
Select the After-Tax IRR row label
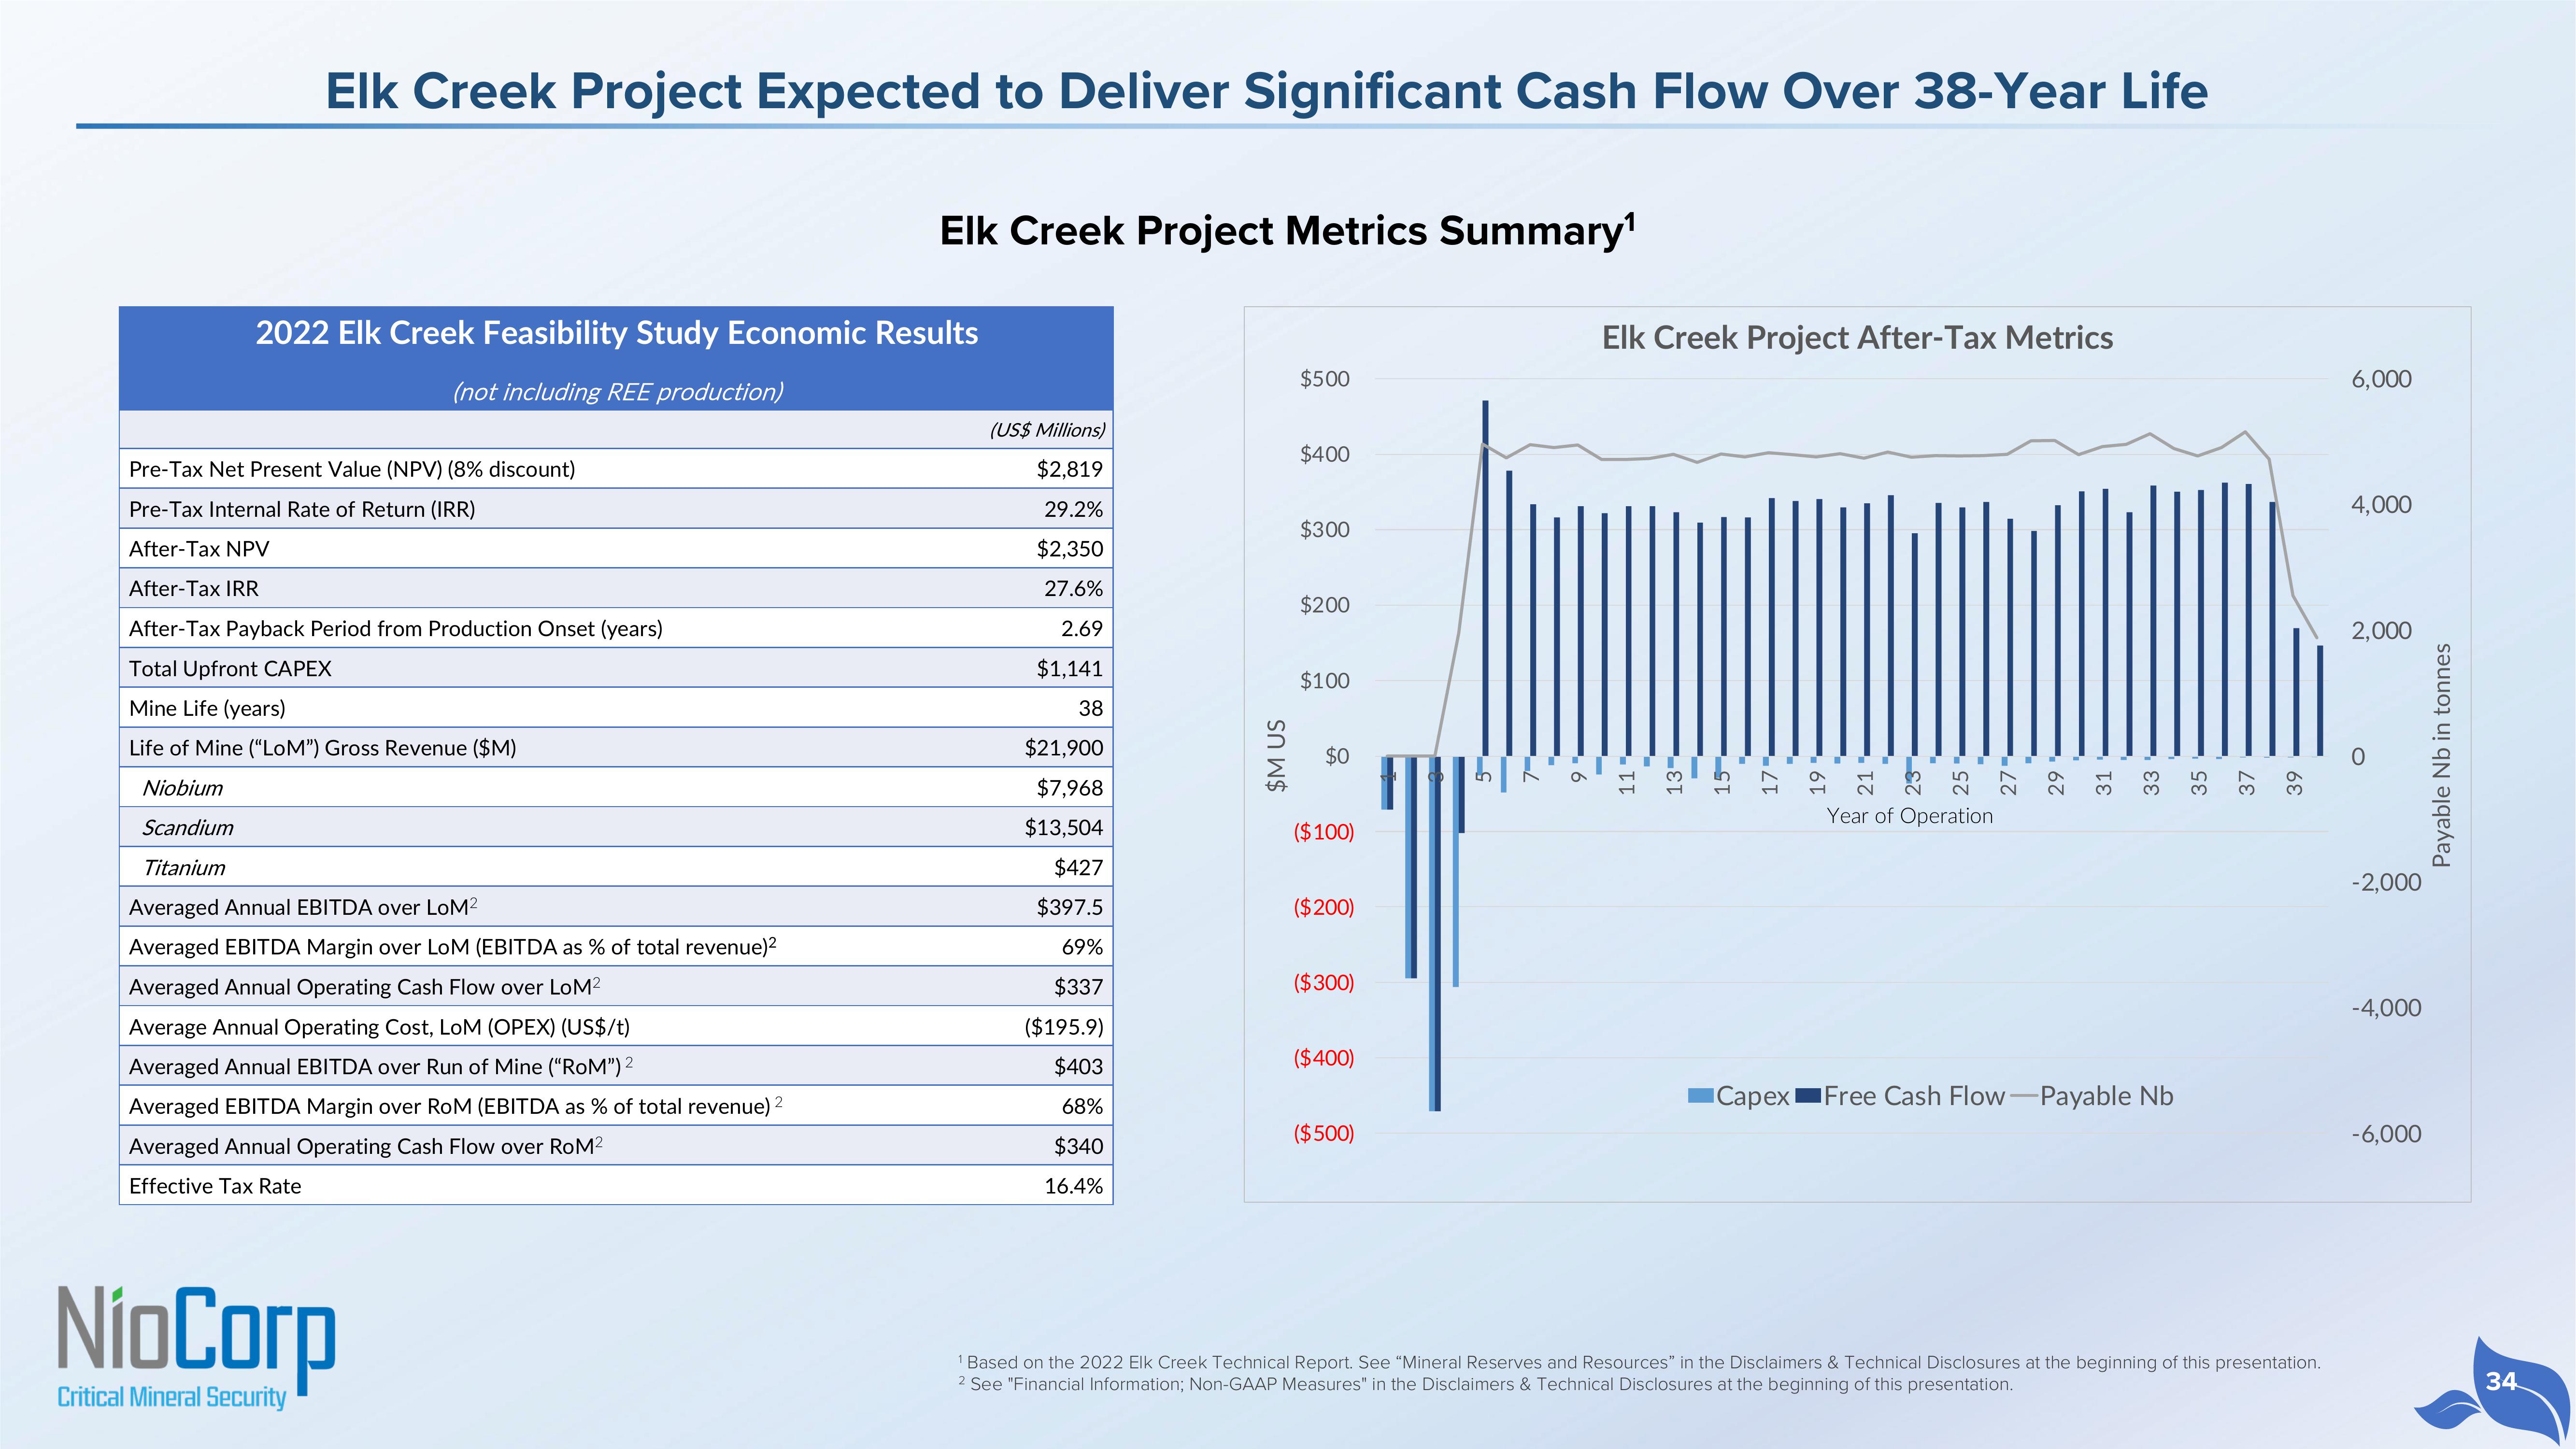193,589
